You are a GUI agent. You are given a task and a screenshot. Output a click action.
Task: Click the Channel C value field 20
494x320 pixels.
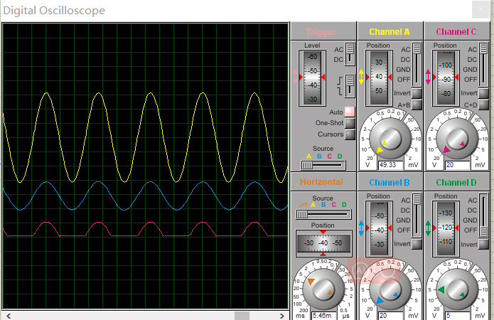[x=458, y=165]
